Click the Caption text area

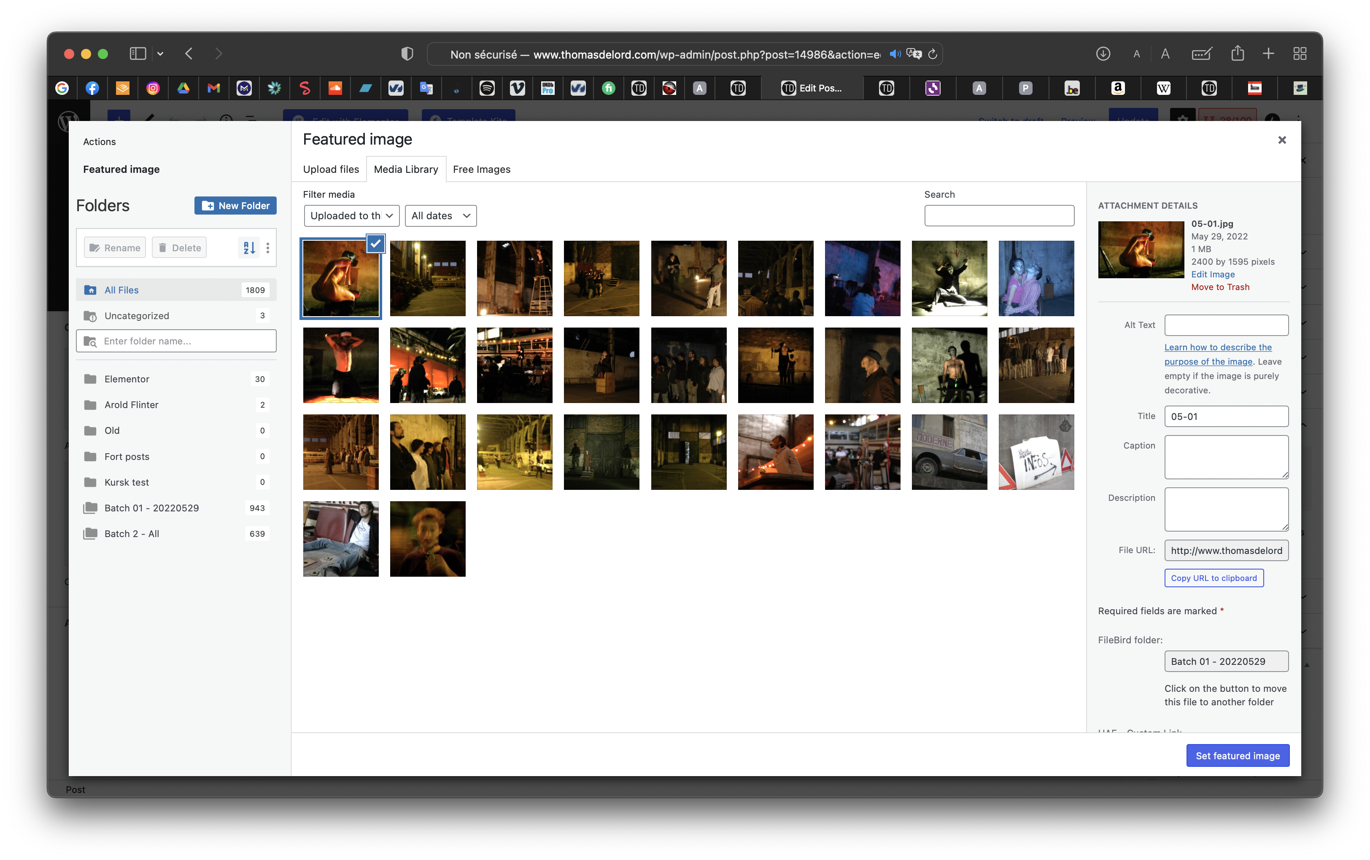[1226, 457]
